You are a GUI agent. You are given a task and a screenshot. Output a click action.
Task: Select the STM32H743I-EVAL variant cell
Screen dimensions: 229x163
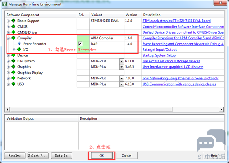click(x=107, y=21)
